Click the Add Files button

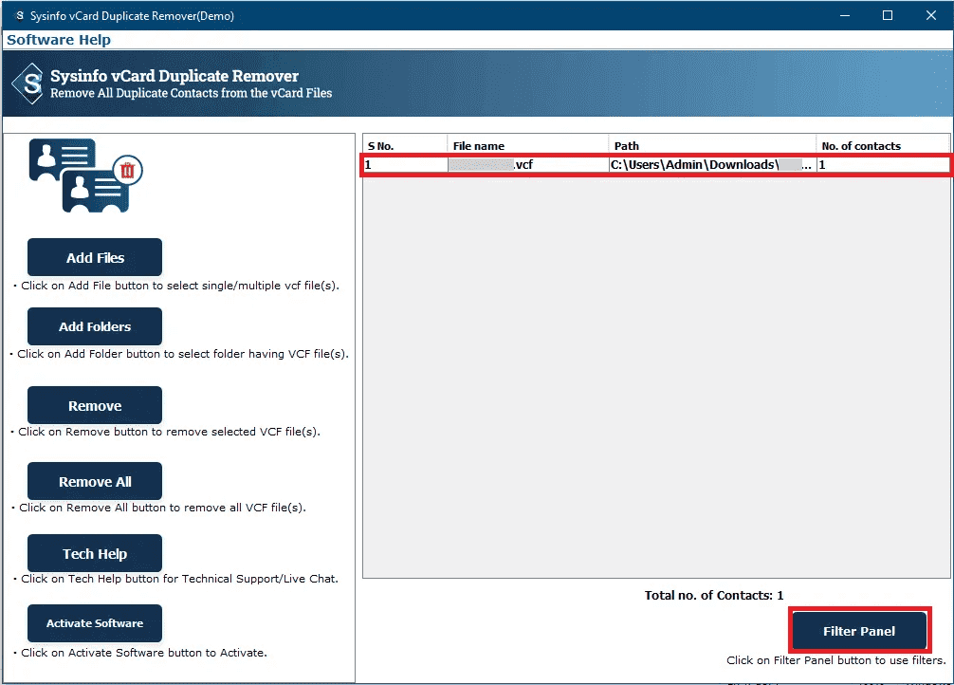[x=94, y=257]
